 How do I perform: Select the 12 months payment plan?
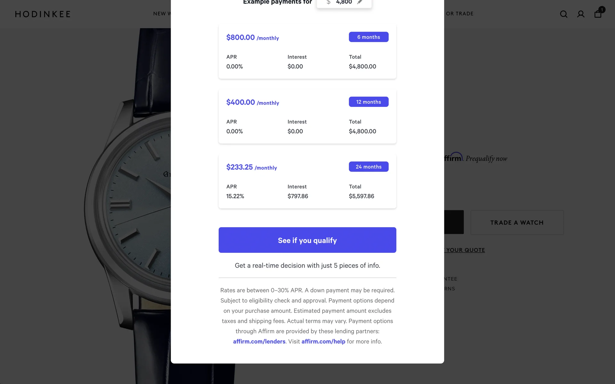click(368, 102)
